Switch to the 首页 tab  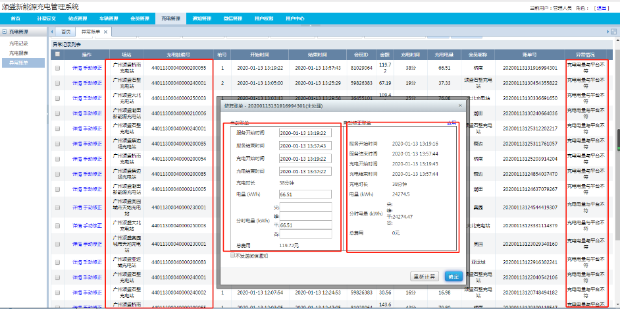(x=65, y=32)
